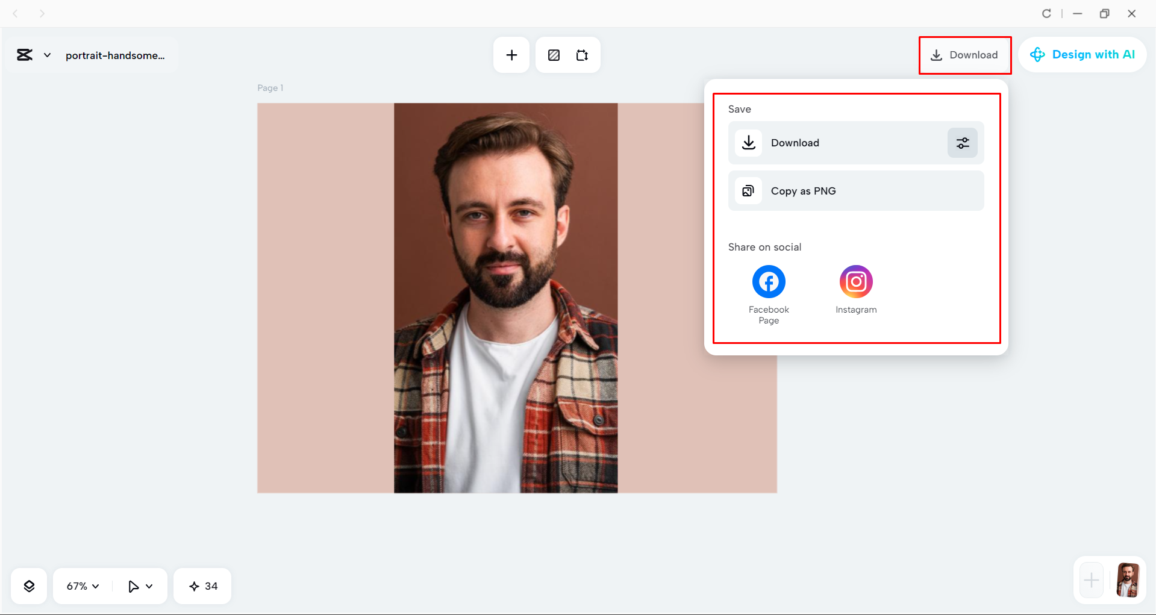Click the reload page control

pos(1046,13)
